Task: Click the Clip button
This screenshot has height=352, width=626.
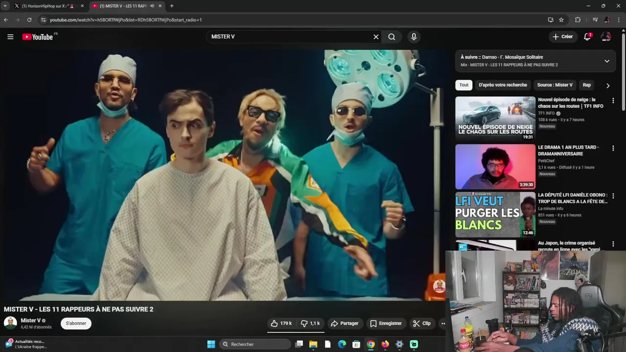Action: [x=422, y=323]
